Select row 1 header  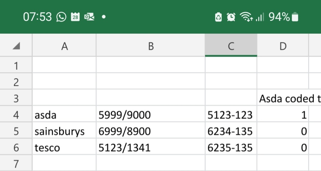click(16, 65)
